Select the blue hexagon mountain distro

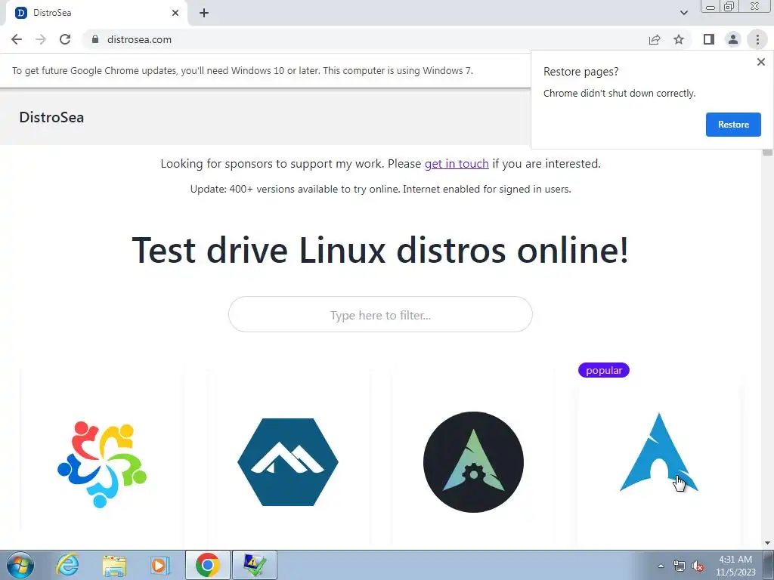pos(288,462)
